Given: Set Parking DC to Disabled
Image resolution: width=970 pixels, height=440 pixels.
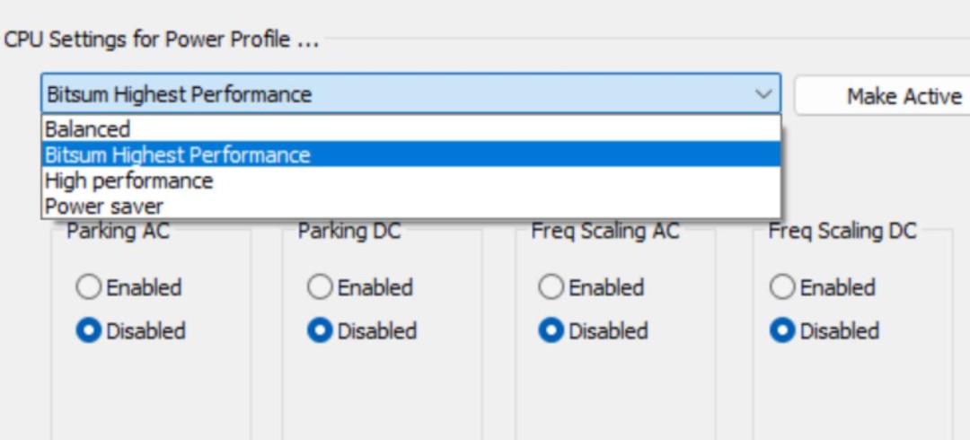Looking at the screenshot, I should (x=321, y=331).
